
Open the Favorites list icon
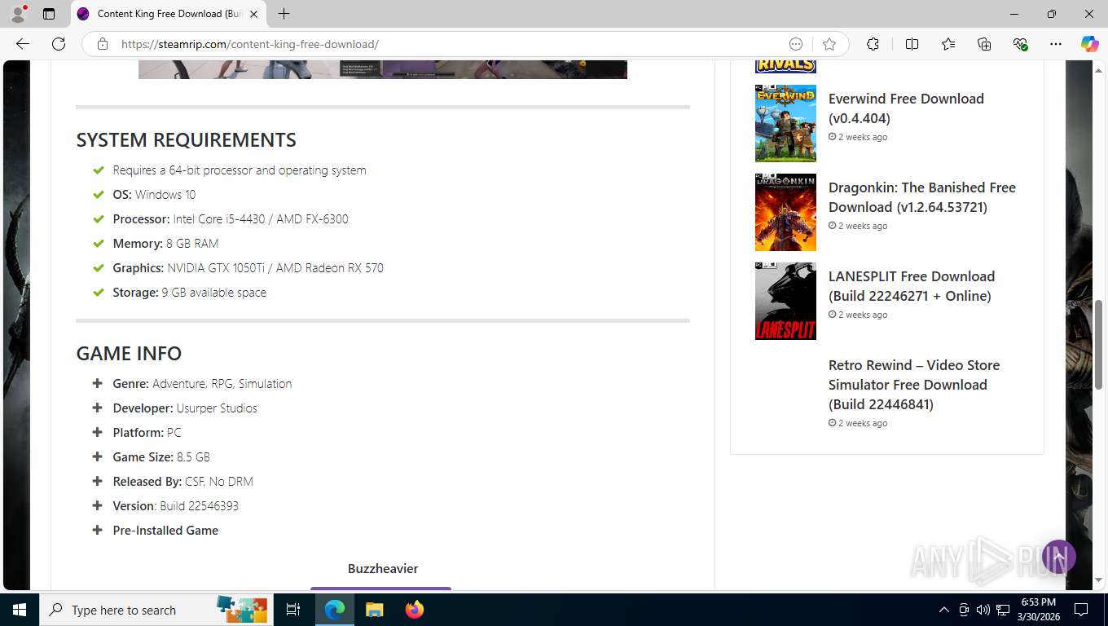tap(948, 44)
